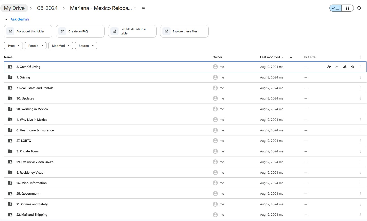Click Create an FAQ suggestion
367x221 pixels.
click(x=80, y=31)
